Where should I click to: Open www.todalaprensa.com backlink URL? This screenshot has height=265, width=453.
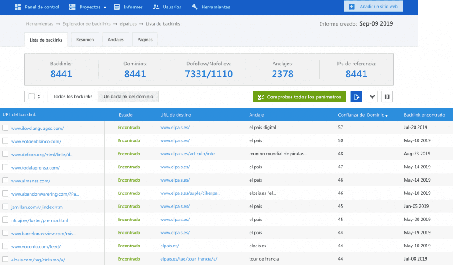[x=35, y=168]
